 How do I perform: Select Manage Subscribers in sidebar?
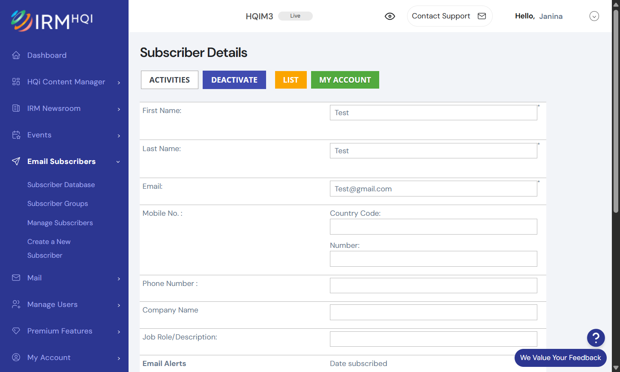point(60,223)
